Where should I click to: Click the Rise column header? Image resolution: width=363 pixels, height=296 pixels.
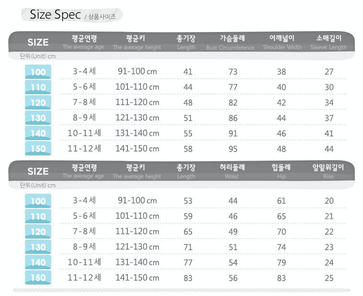329,171
